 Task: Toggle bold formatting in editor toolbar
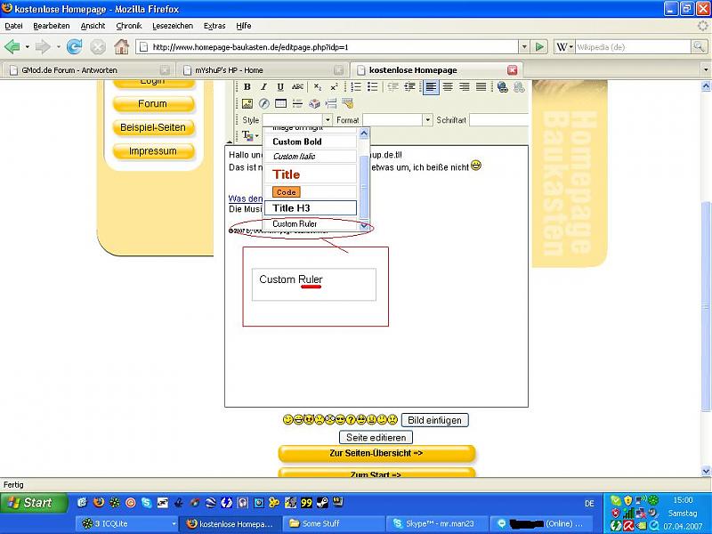tap(247, 87)
